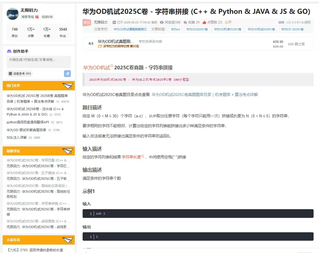The image size is (319, 253).
Task: Open the 华为od article tag
Action: 175,29
